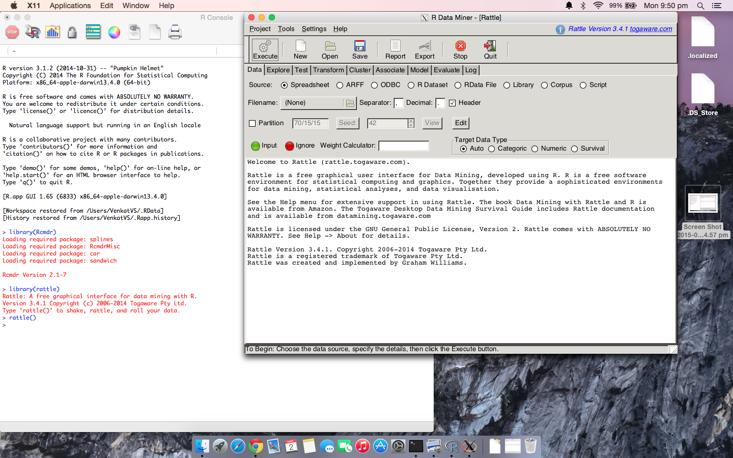
Task: Choose ODBC as data source
Action: [386, 85]
